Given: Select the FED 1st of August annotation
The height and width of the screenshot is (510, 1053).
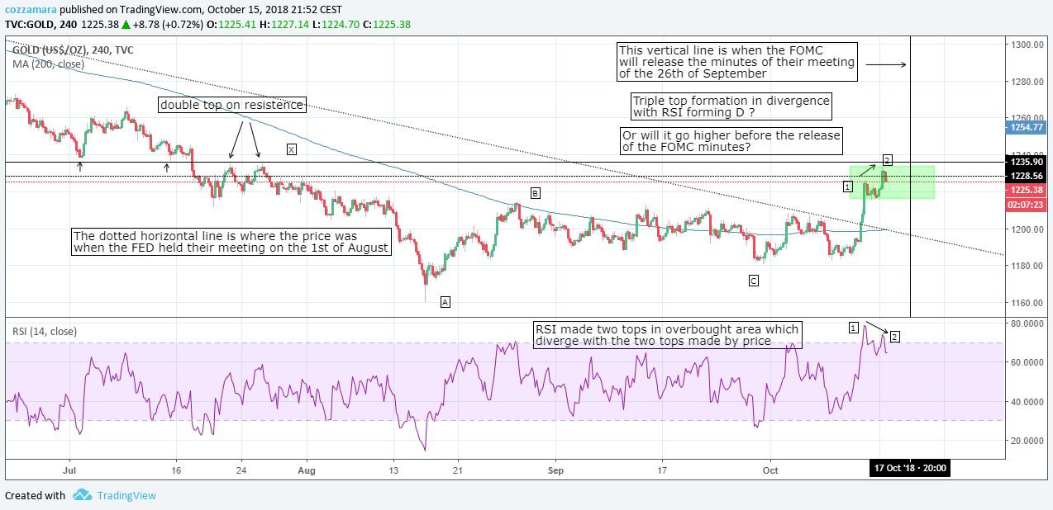Looking at the screenshot, I should pyautogui.click(x=231, y=242).
